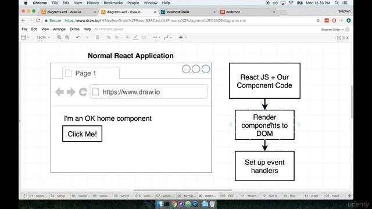Reload the page with the browser refresh icon
This screenshot has width=372, height=209.
tap(38, 21)
